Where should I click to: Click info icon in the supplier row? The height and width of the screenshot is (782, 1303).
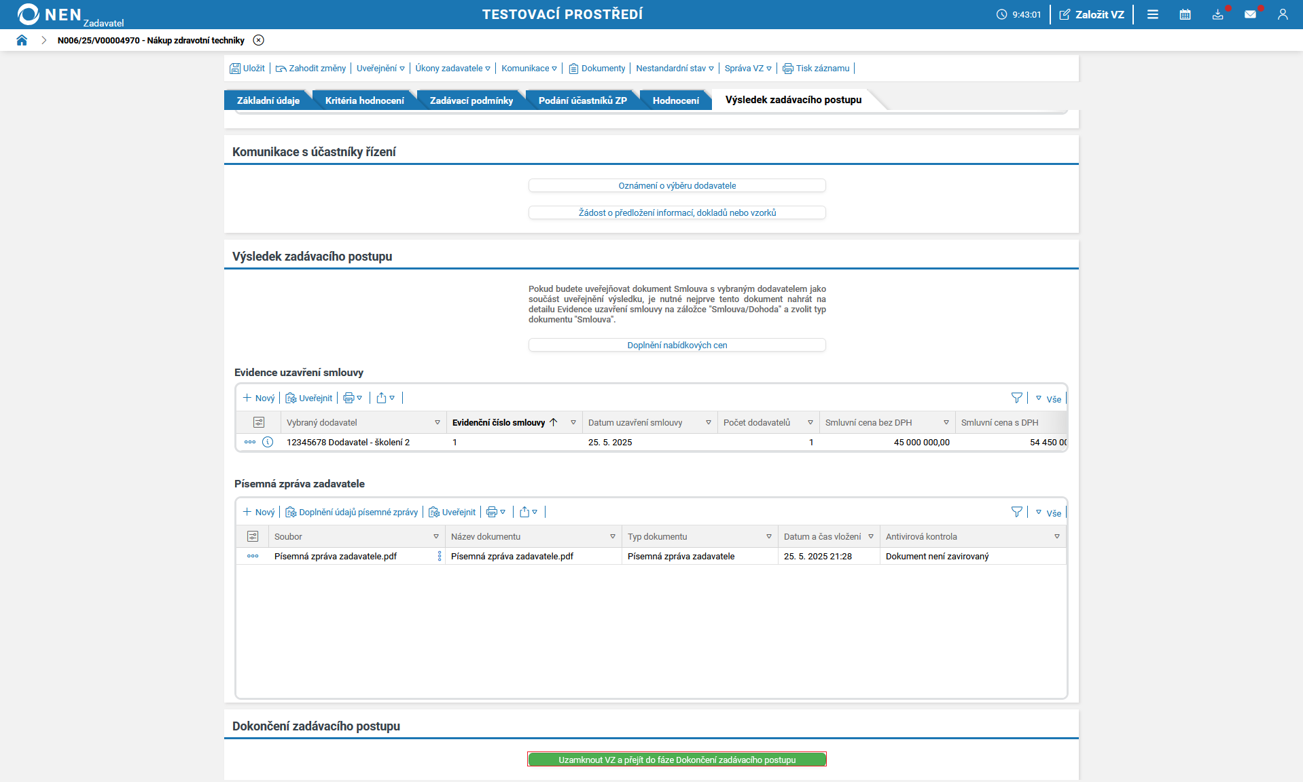(x=268, y=442)
